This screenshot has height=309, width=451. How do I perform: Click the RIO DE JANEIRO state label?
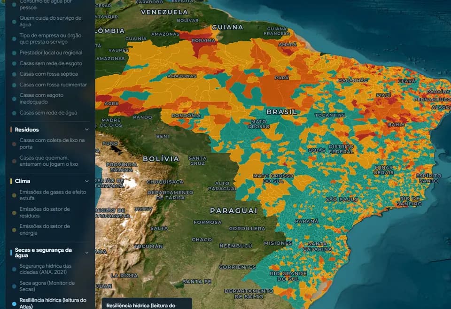click(x=410, y=201)
